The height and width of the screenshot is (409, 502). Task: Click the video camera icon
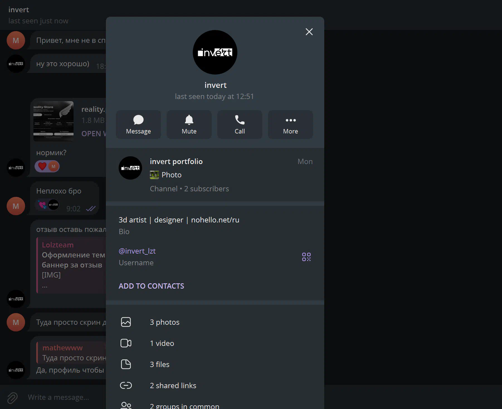pos(126,343)
